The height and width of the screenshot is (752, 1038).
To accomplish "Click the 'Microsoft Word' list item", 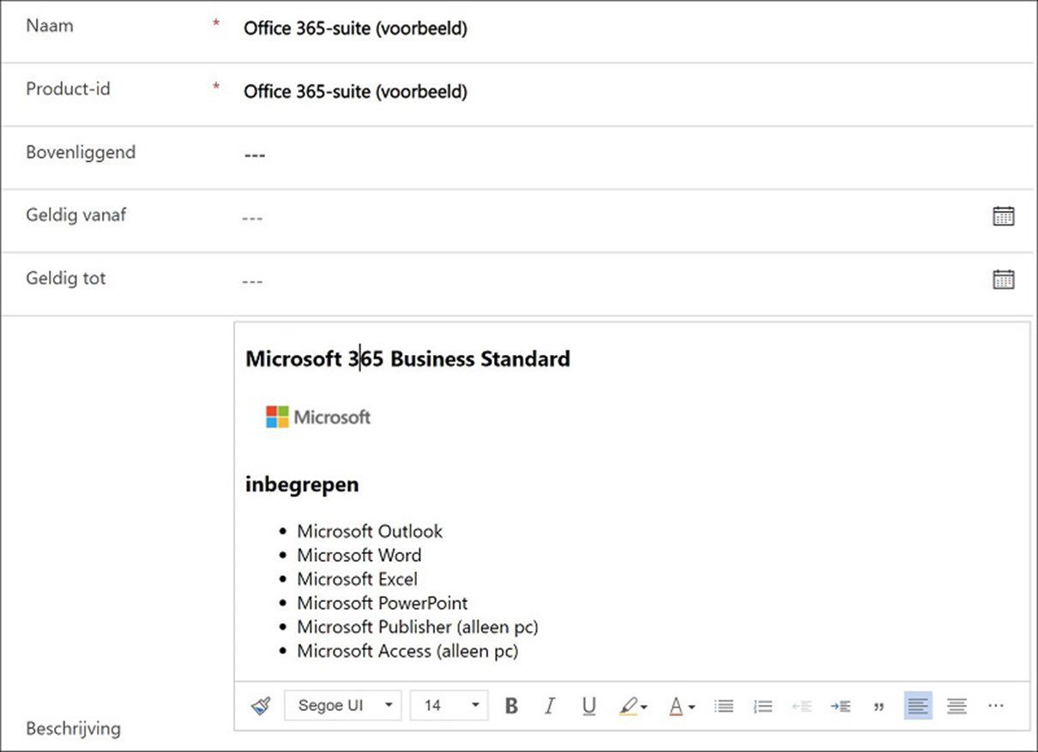I will pos(359,555).
